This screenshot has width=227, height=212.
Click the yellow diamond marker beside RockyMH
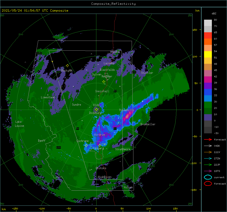[x=67, y=66]
